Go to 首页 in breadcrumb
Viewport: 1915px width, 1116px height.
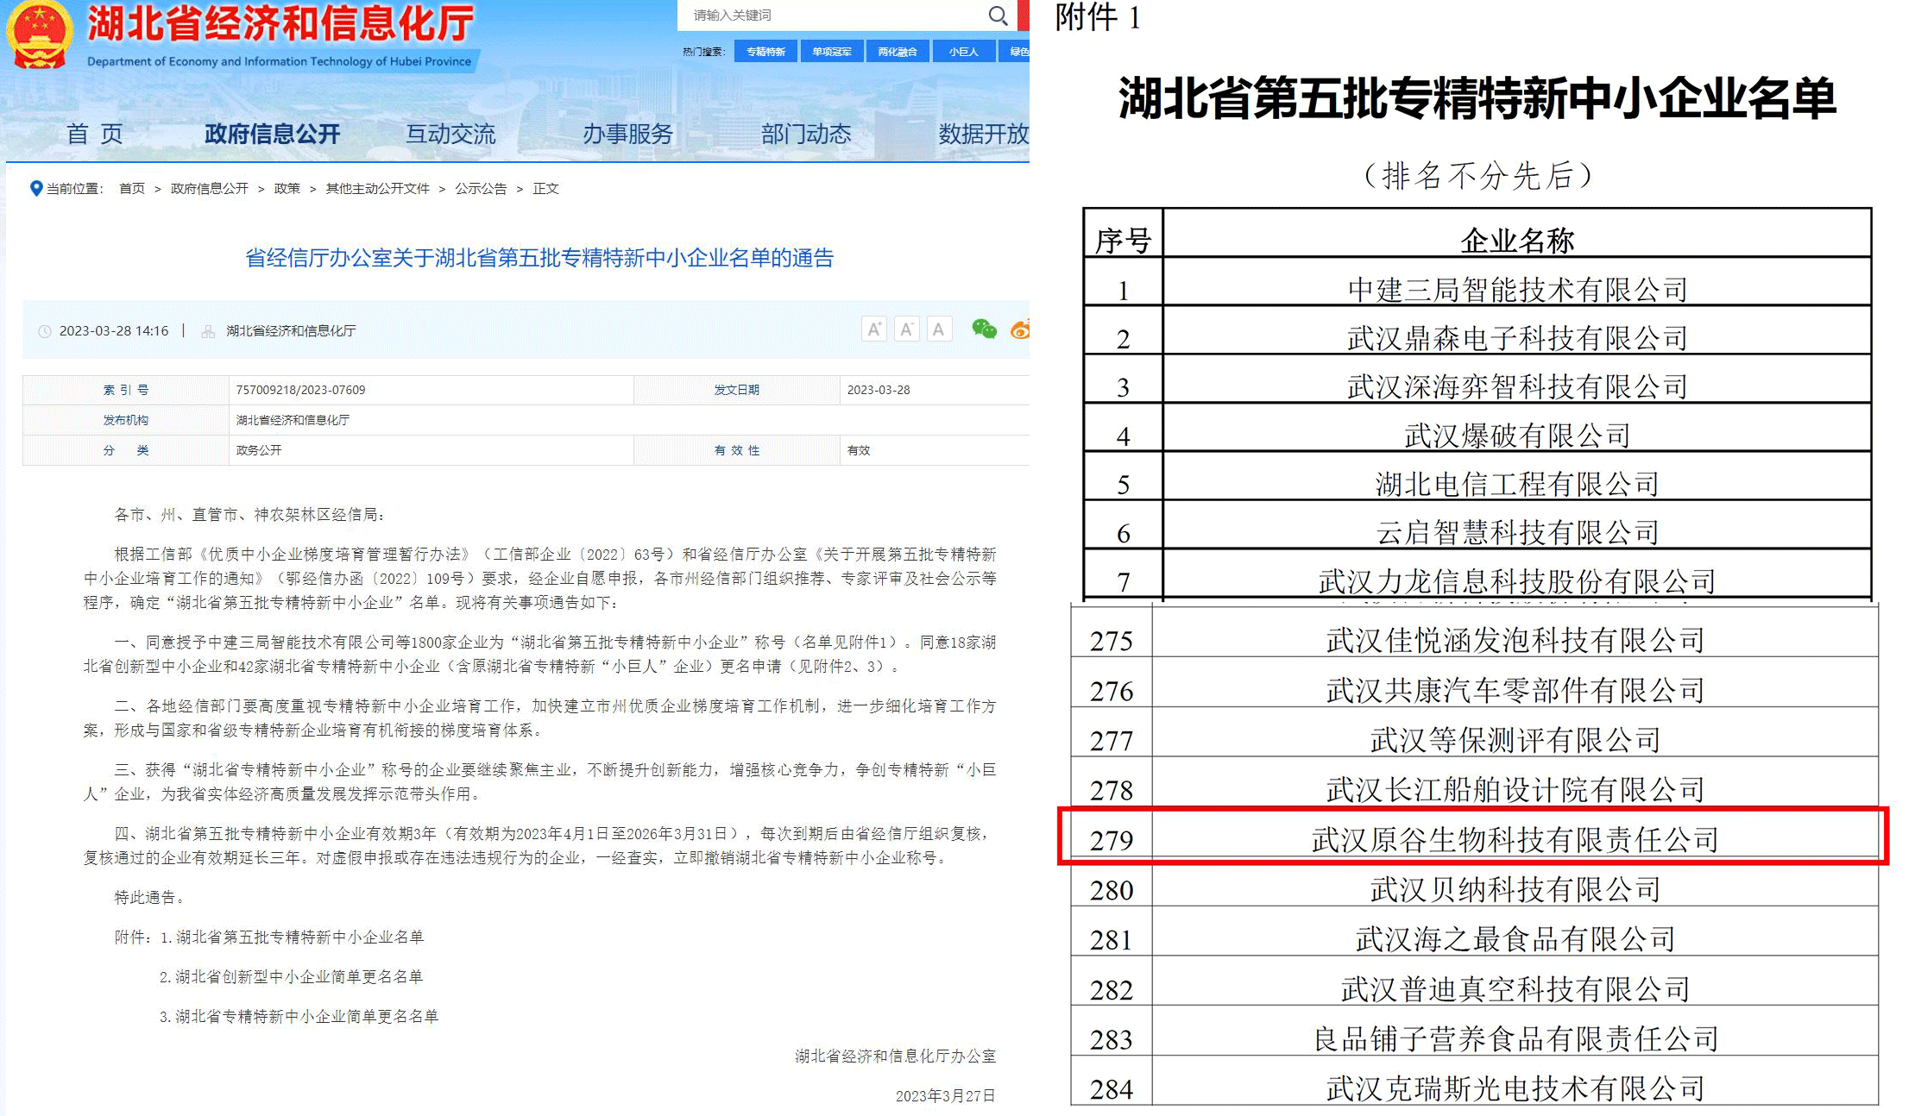point(132,188)
